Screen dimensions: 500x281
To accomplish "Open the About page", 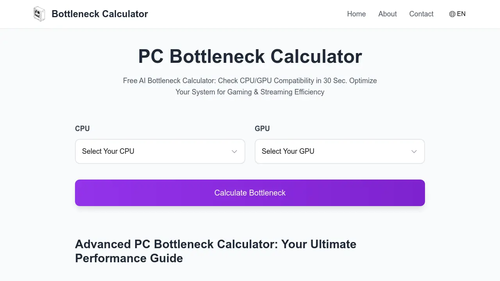I will [387, 14].
